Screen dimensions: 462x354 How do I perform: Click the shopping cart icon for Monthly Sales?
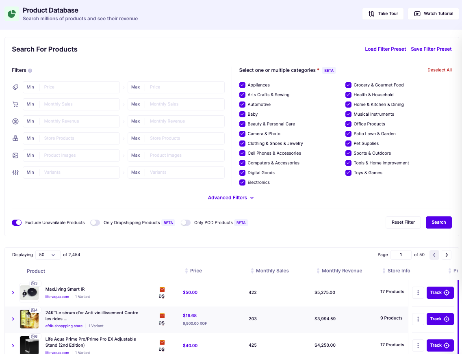pos(15,104)
